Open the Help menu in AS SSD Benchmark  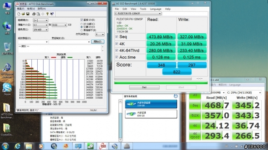coord(168,9)
